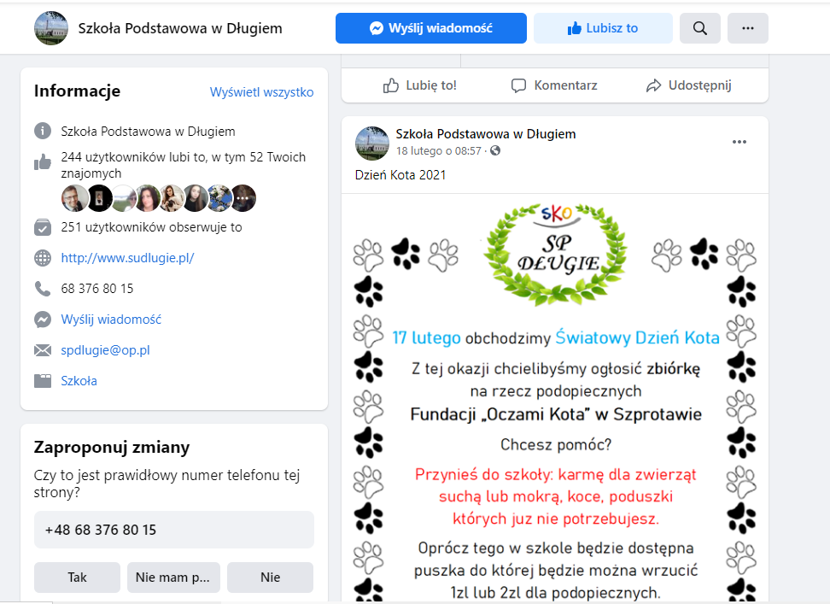Image resolution: width=830 pixels, height=604 pixels.
Task: Click Komentarz under the post above
Action: click(554, 85)
